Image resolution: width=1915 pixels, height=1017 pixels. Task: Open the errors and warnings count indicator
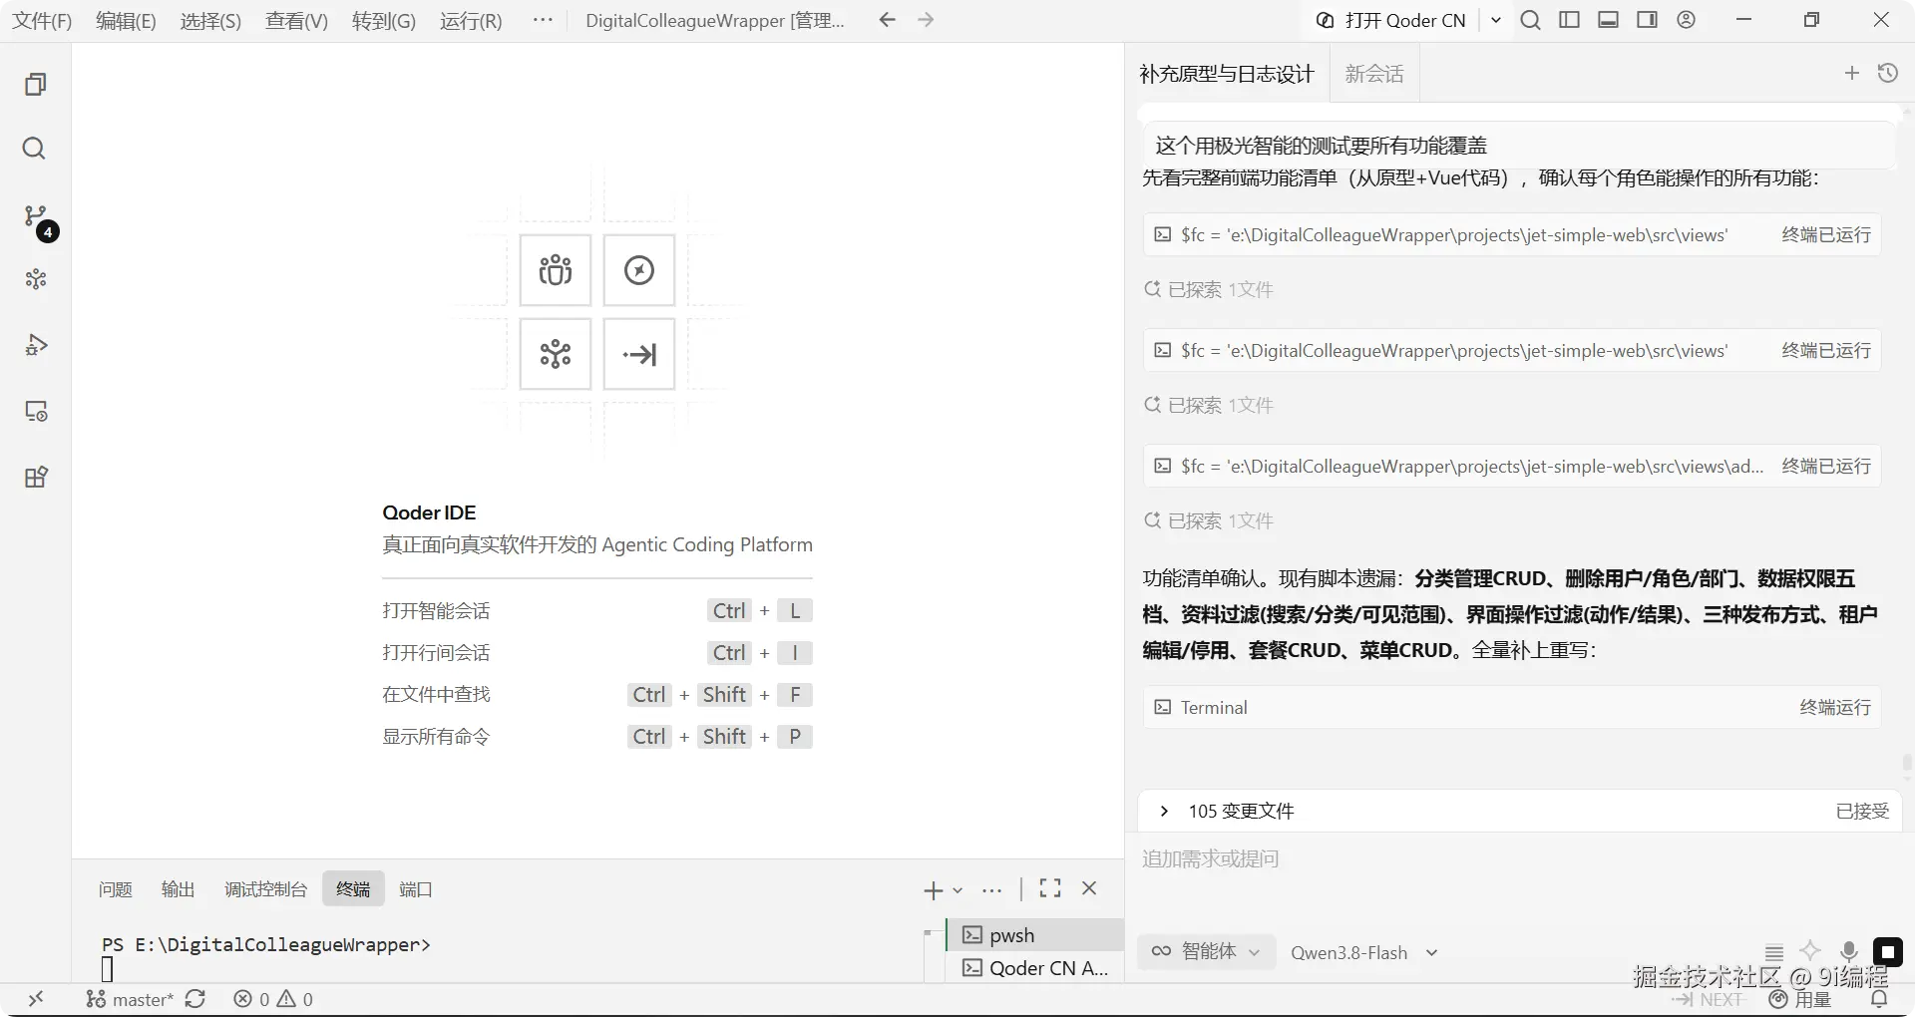273,999
